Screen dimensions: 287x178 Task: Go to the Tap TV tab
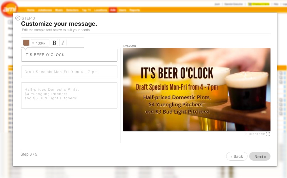click(x=86, y=10)
